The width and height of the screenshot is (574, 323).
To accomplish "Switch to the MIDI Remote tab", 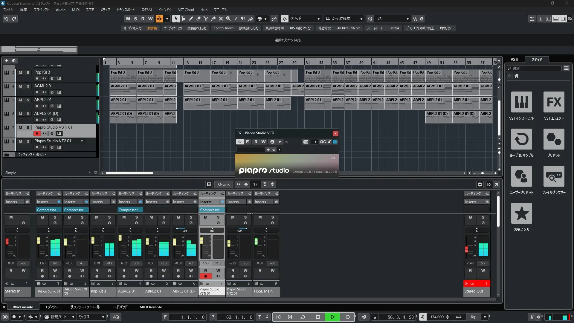I will point(151,307).
